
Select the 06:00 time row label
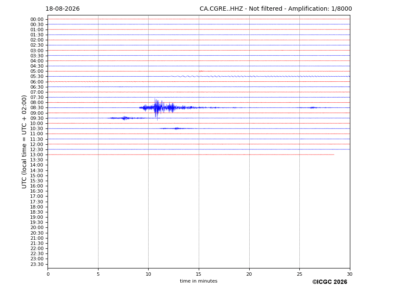point(37,82)
